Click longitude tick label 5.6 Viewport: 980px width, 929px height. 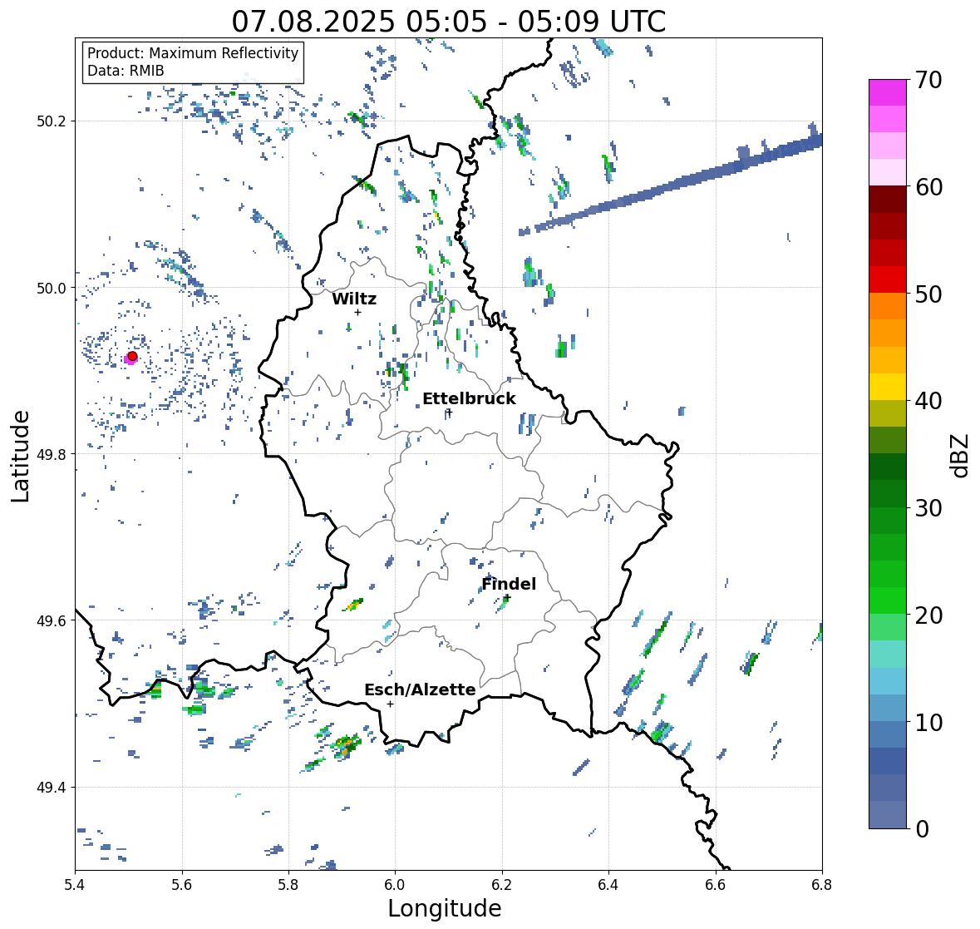(x=182, y=884)
